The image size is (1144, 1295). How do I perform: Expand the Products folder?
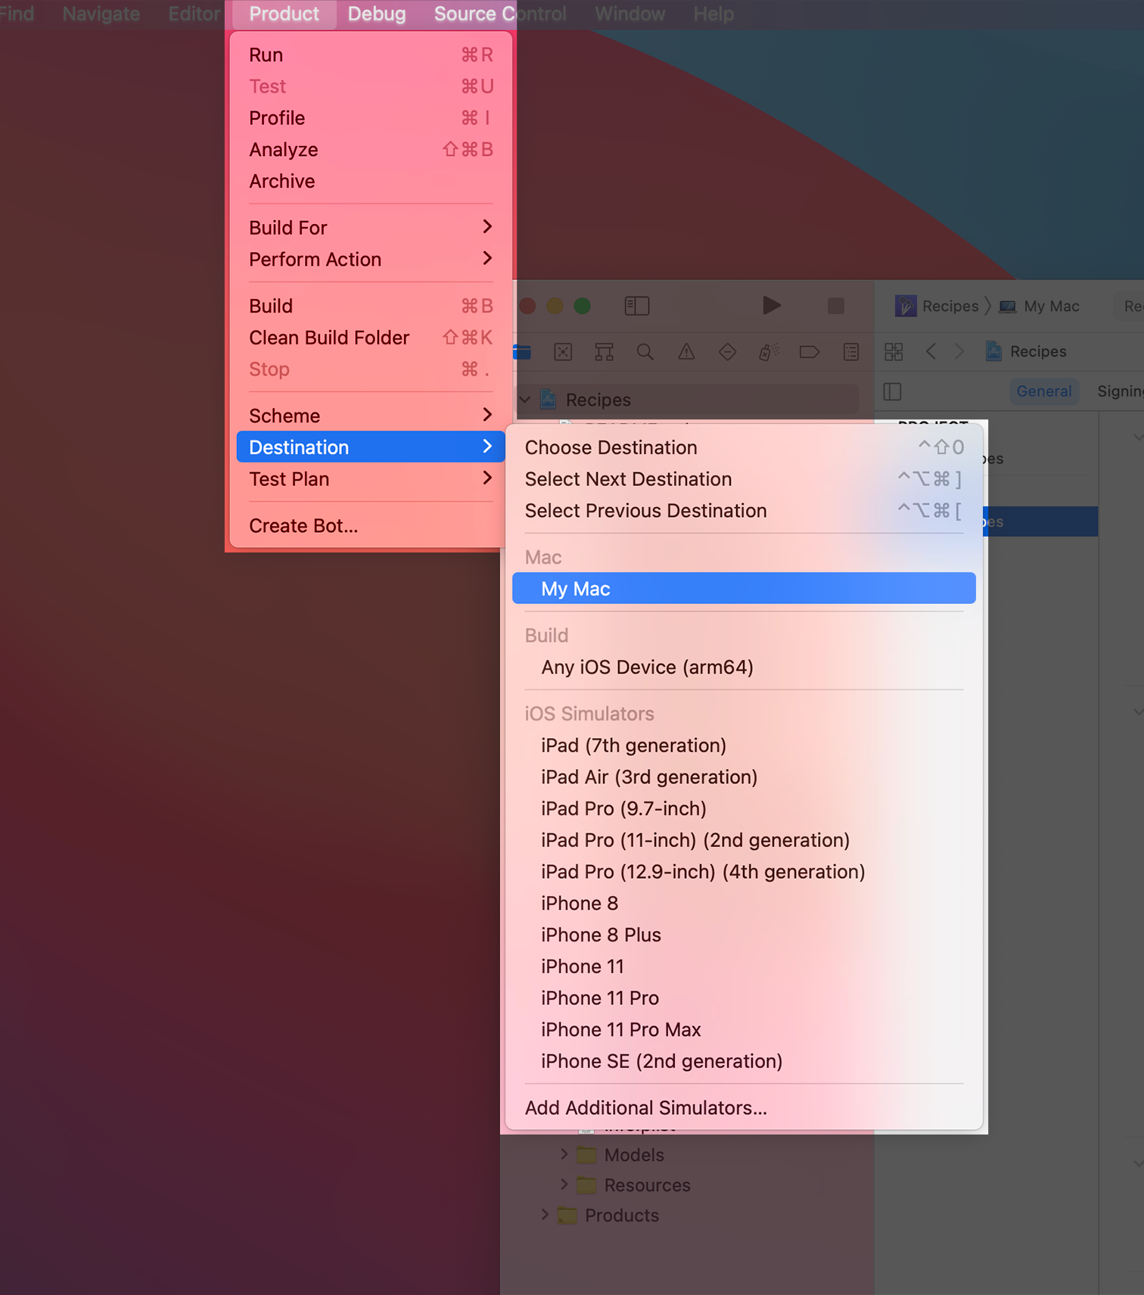(x=545, y=1215)
